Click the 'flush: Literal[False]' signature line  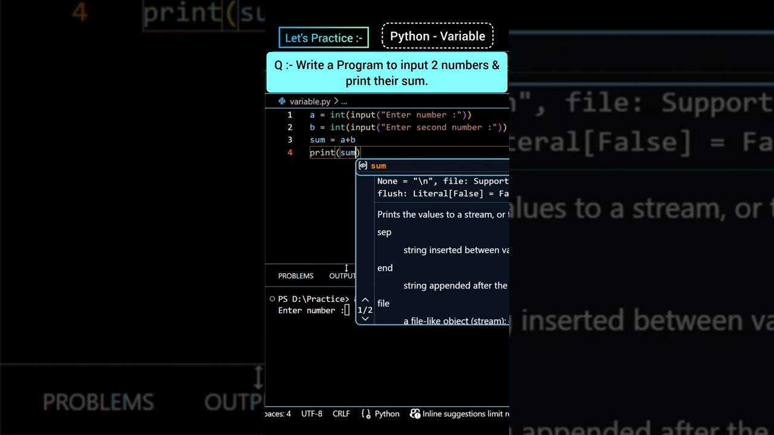pos(443,193)
